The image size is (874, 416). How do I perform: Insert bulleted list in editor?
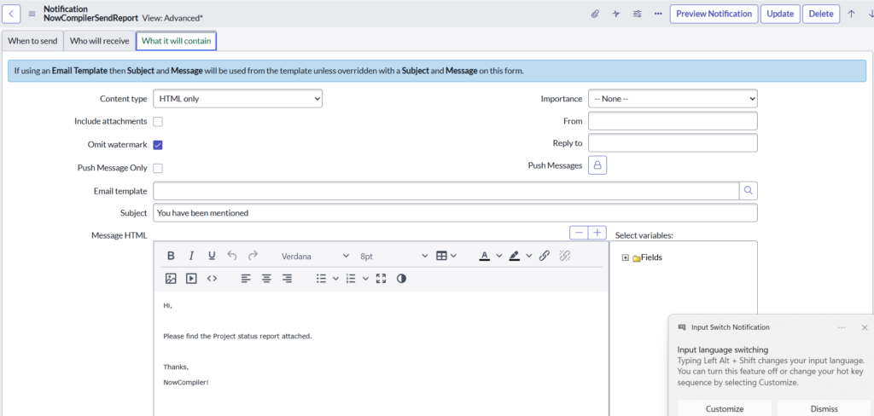321,279
